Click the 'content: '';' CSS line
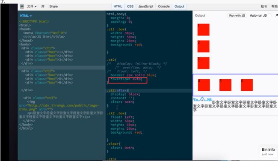This screenshot has width=278, height=161. (x=122, y=98)
